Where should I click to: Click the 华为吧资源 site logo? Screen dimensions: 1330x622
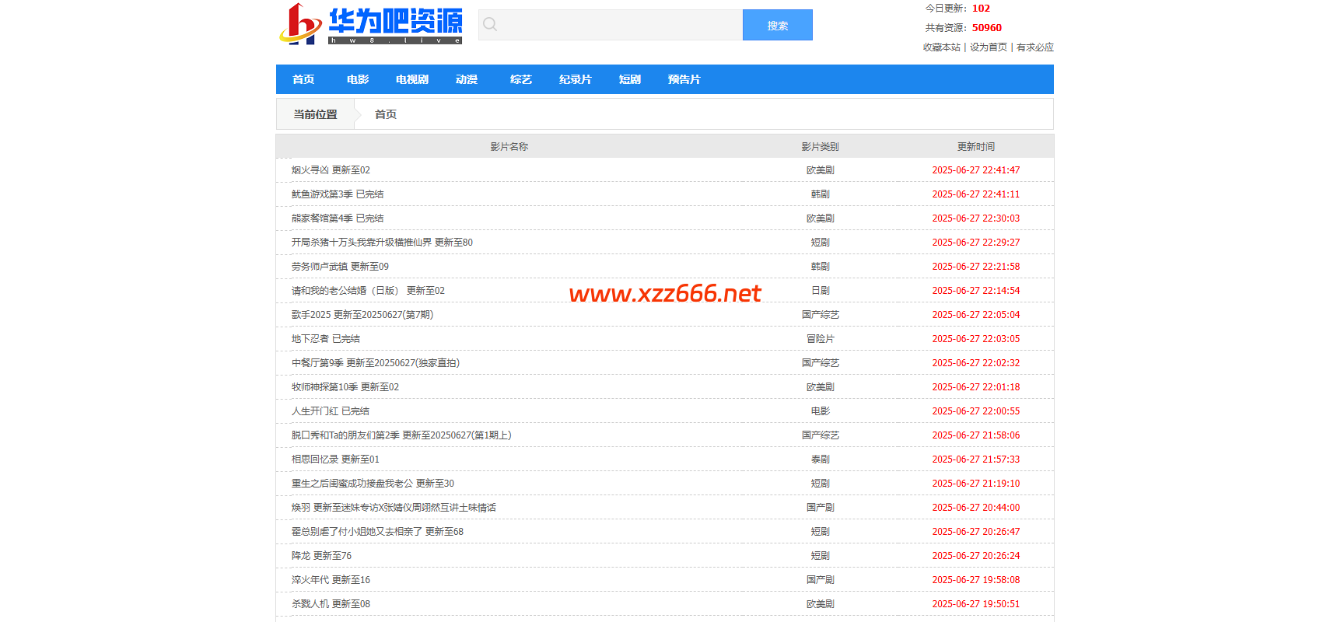[371, 24]
